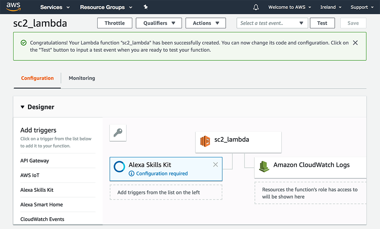Select the Lambda icon on sc2_lambda card
Screen dimensions: 380x229
[x=205, y=141]
